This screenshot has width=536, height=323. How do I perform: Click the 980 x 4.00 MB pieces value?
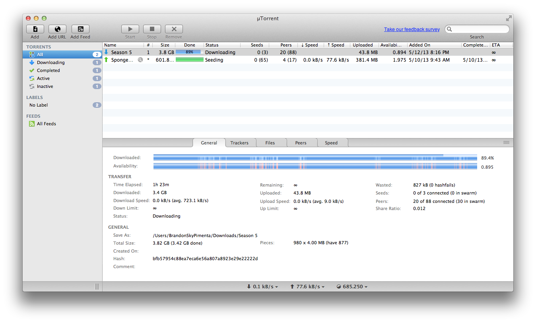pos(321,243)
